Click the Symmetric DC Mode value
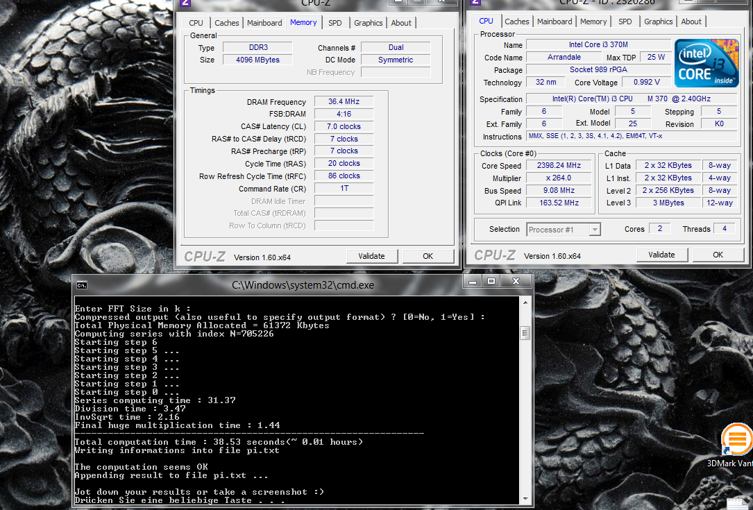The width and height of the screenshot is (753, 510). [x=396, y=60]
